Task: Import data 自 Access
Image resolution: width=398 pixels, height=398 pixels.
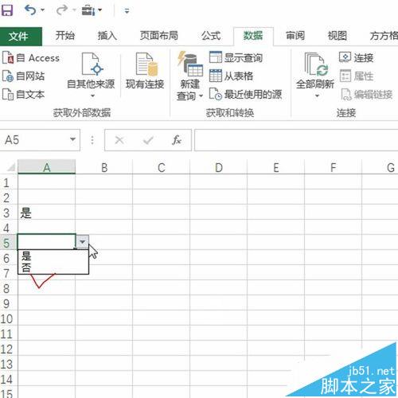Action: (x=31, y=58)
